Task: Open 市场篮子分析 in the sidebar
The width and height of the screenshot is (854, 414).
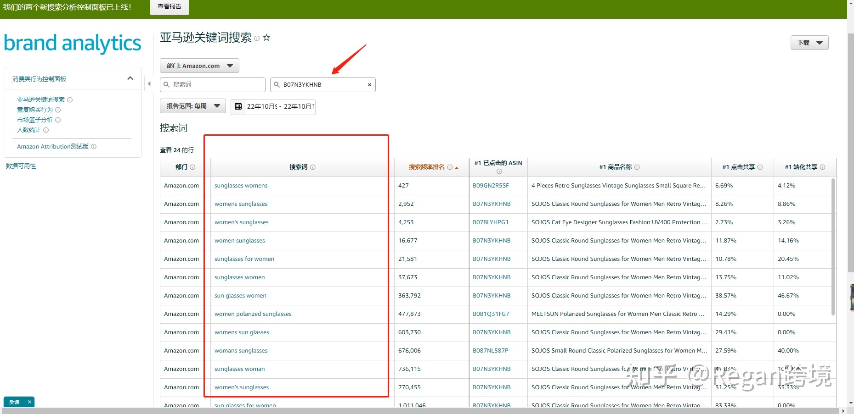Action: [x=35, y=120]
